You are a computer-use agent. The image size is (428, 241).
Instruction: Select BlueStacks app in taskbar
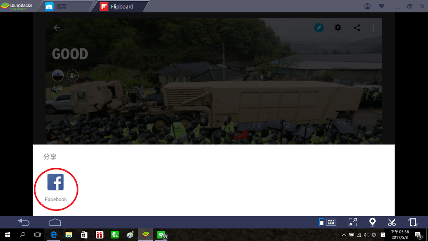coord(145,235)
